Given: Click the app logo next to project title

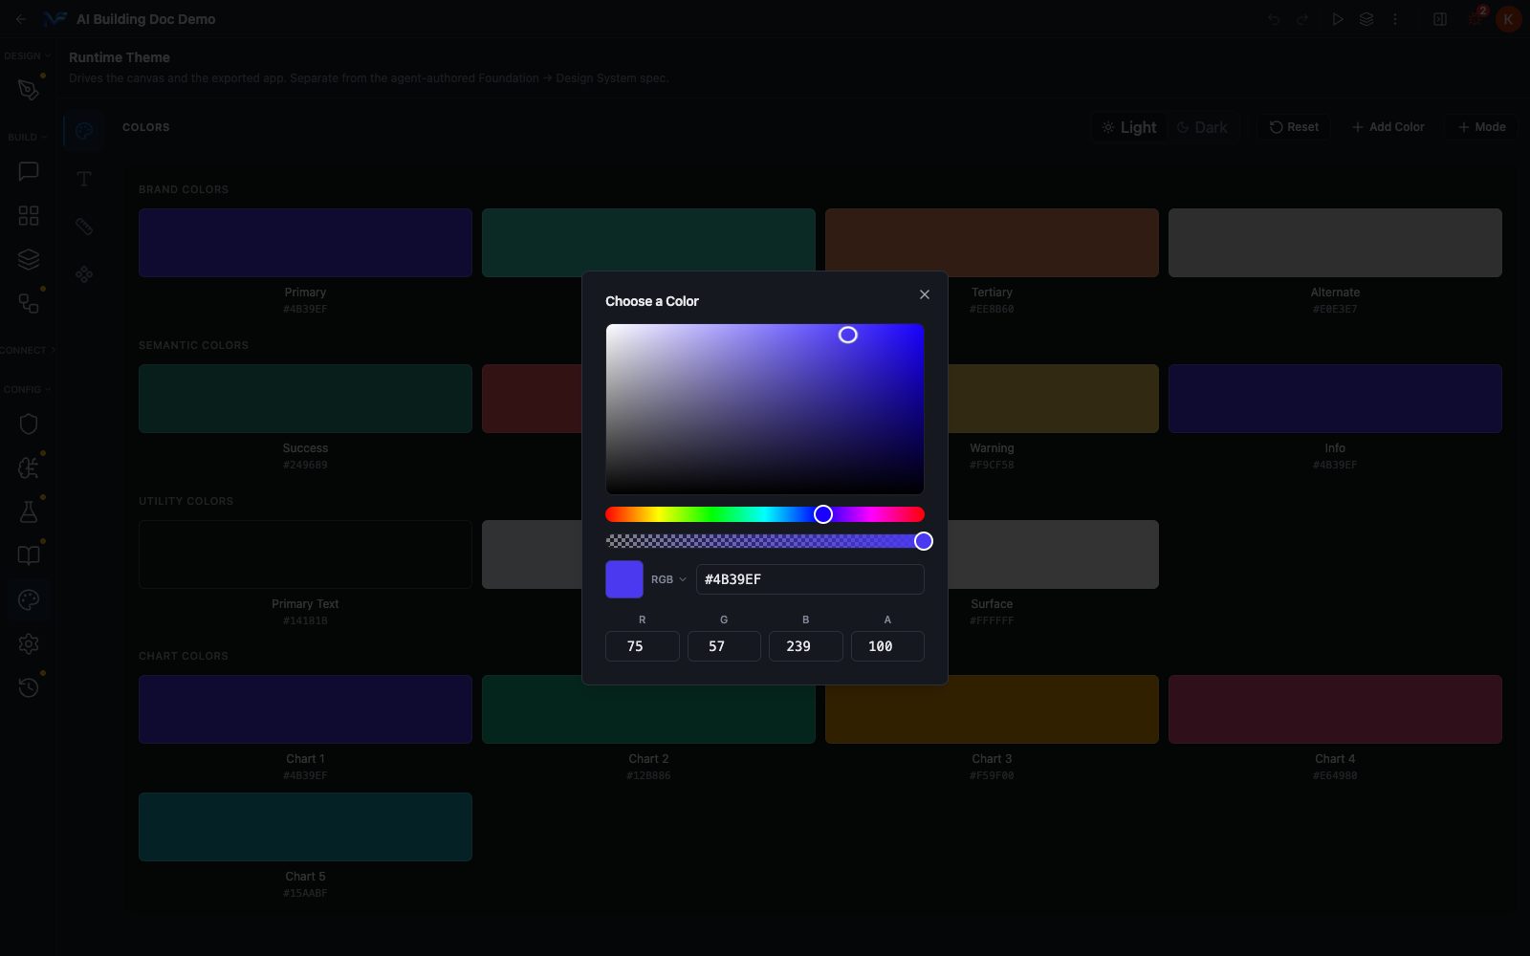Looking at the screenshot, I should tap(55, 19).
